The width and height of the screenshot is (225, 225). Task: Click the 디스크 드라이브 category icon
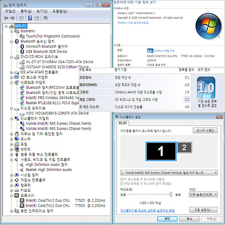point(17,109)
